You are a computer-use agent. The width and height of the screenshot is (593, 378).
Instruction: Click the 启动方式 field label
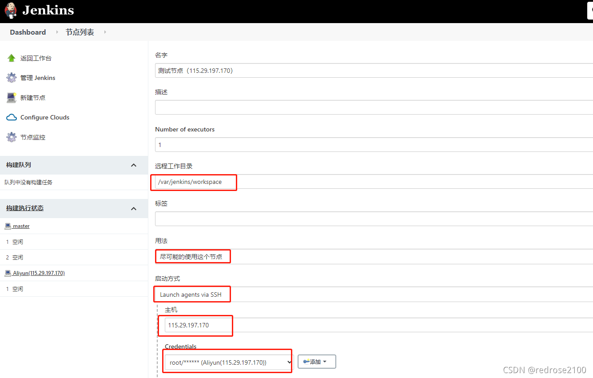[167, 279]
